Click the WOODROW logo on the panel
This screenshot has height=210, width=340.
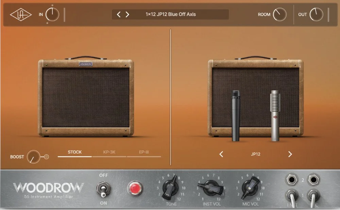click(48, 188)
